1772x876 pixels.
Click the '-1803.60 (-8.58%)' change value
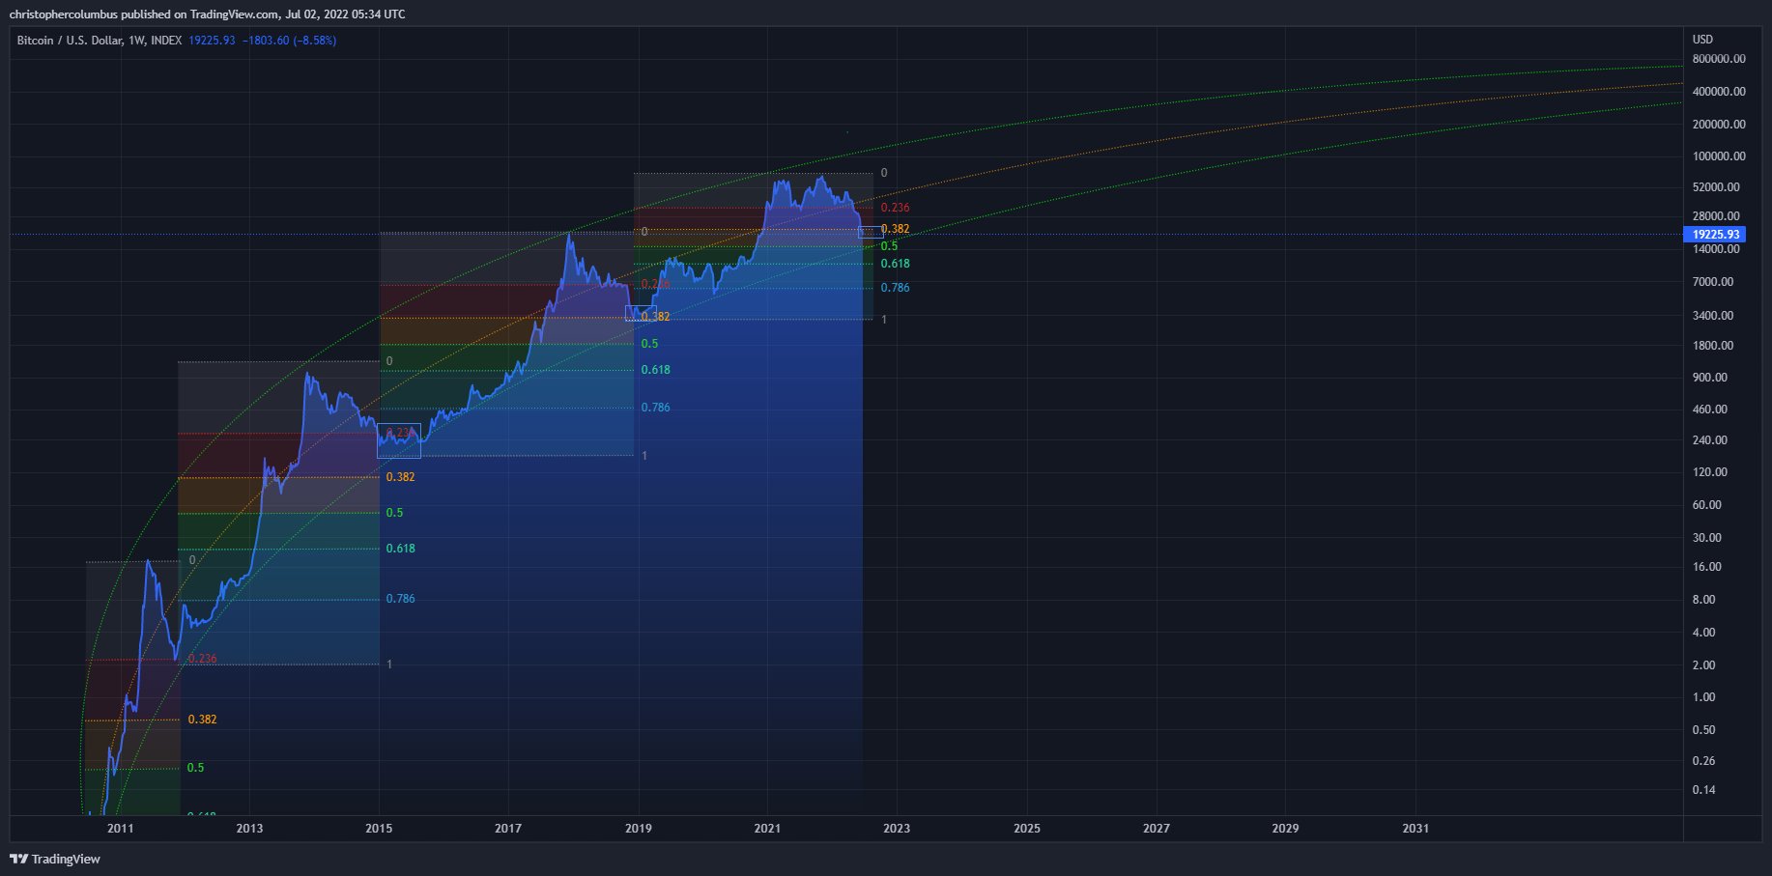pyautogui.click(x=289, y=41)
